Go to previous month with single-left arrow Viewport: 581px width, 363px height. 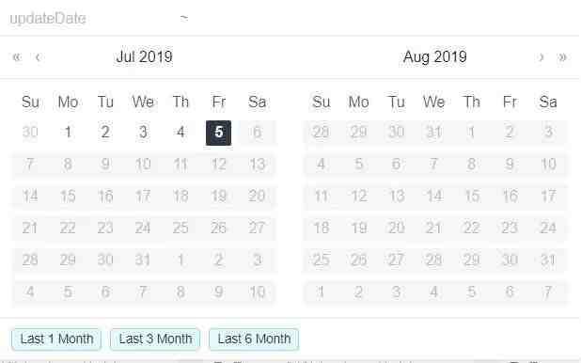[x=38, y=57]
